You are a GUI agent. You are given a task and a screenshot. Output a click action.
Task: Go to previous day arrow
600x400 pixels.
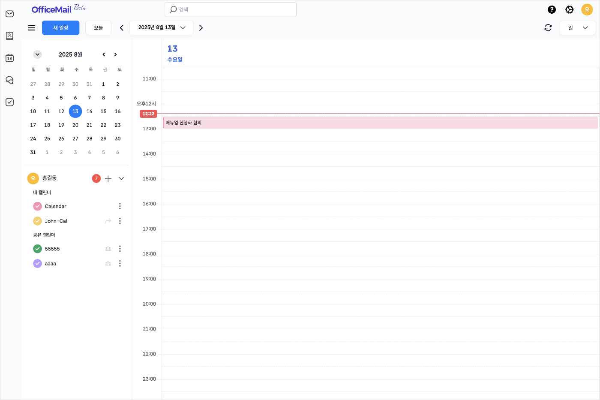(122, 27)
